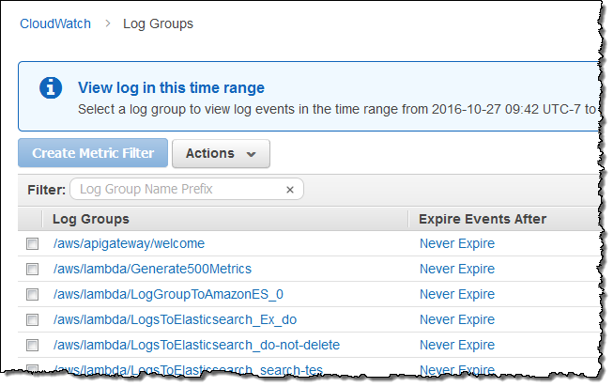This screenshot has height=387, width=614.
Task: Enable checkbox for LogsToElasticsearch_Ex_do
Action: pos(33,320)
